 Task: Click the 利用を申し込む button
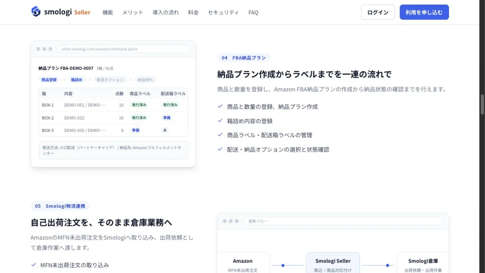(424, 12)
